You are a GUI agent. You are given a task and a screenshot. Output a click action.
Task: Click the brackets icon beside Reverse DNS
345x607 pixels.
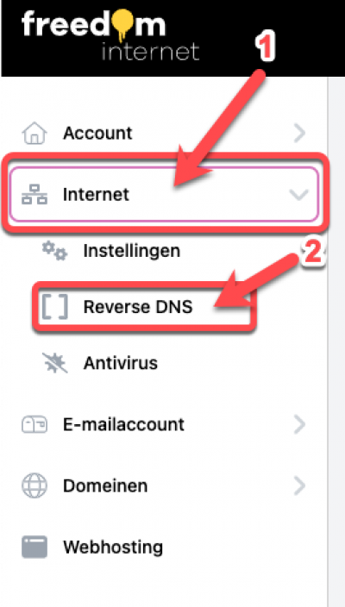tap(54, 307)
